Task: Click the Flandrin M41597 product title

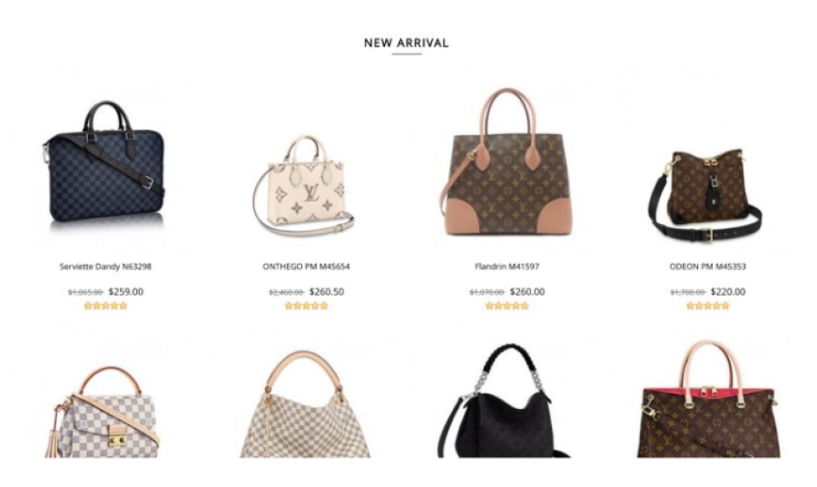Action: coord(507,267)
